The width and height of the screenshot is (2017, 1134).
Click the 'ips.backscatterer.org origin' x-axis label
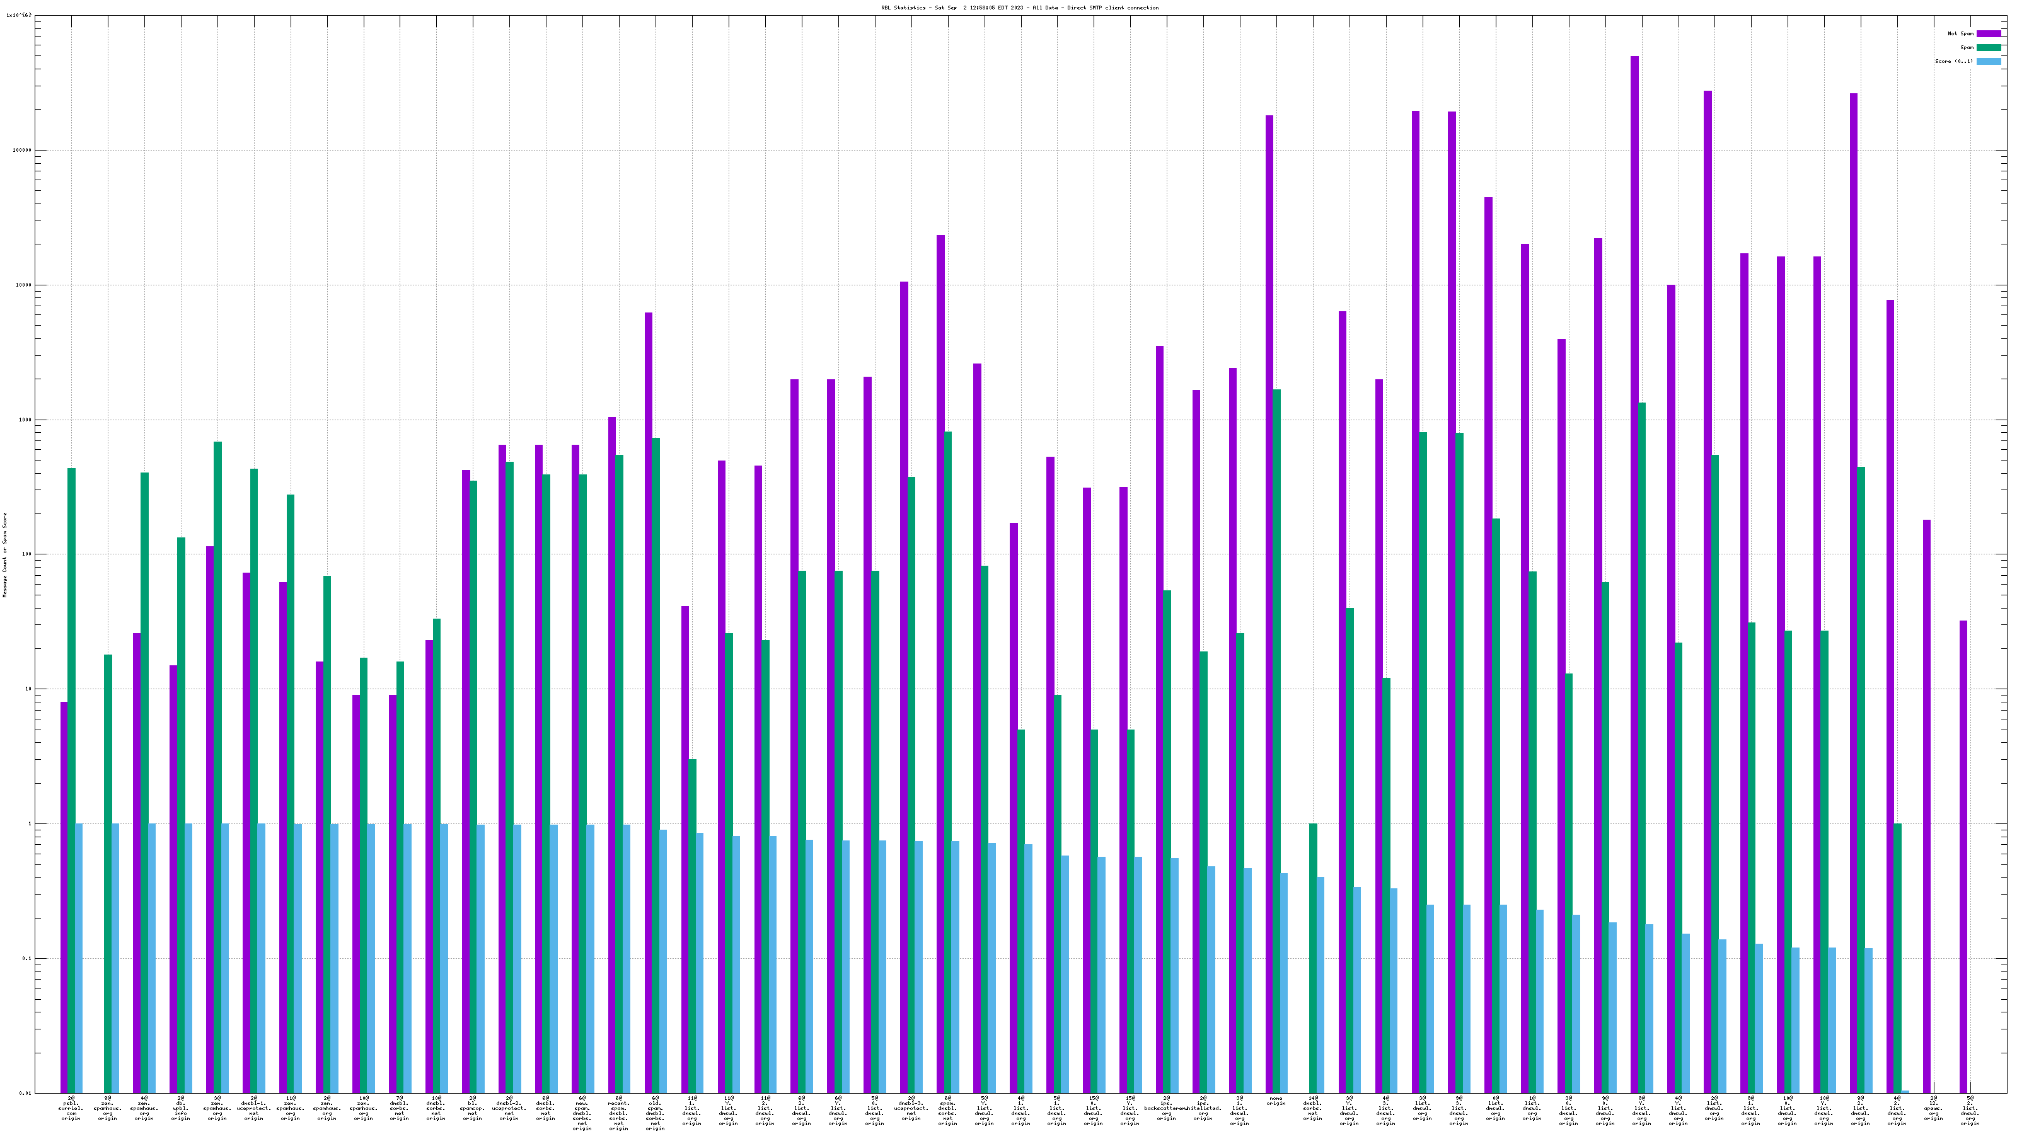[x=1166, y=1108]
